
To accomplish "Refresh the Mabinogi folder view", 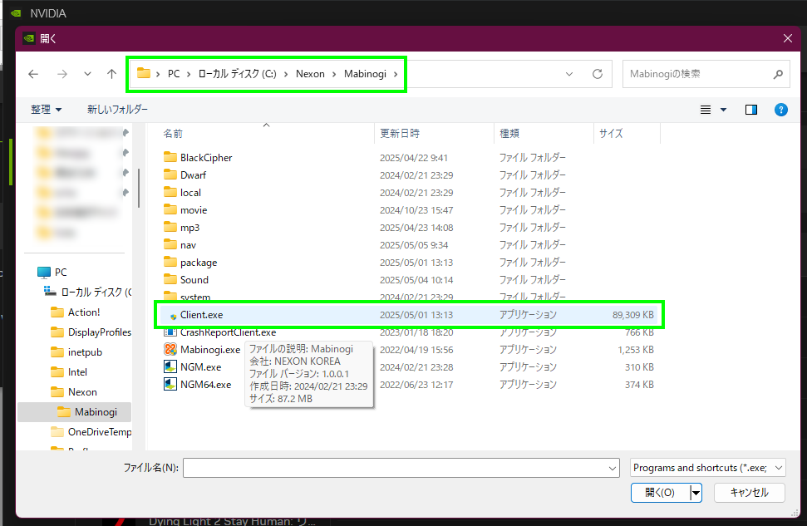I will tap(597, 74).
